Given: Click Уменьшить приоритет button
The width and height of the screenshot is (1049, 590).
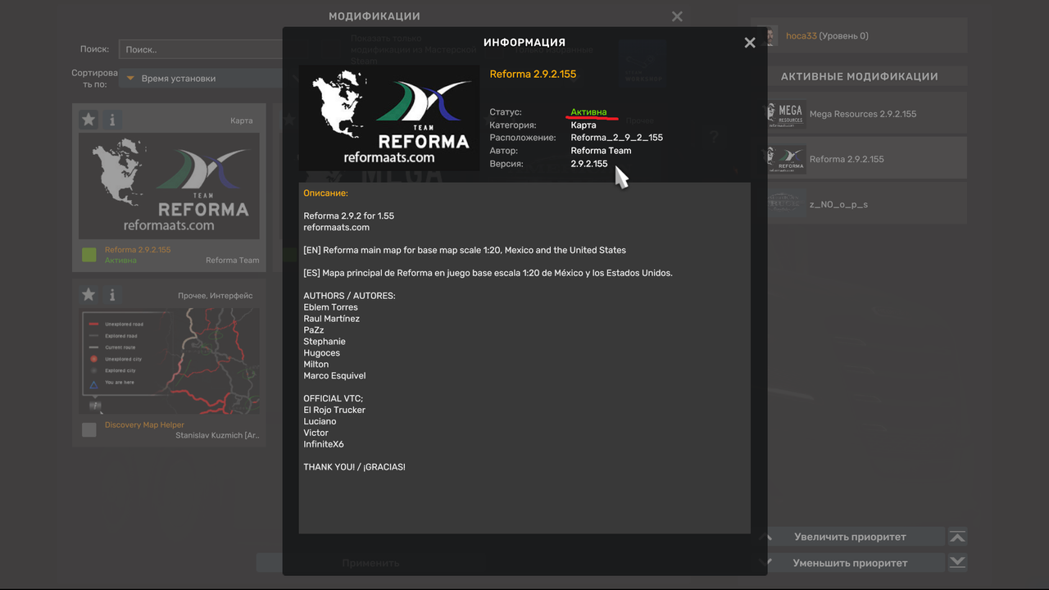Looking at the screenshot, I should tap(850, 563).
